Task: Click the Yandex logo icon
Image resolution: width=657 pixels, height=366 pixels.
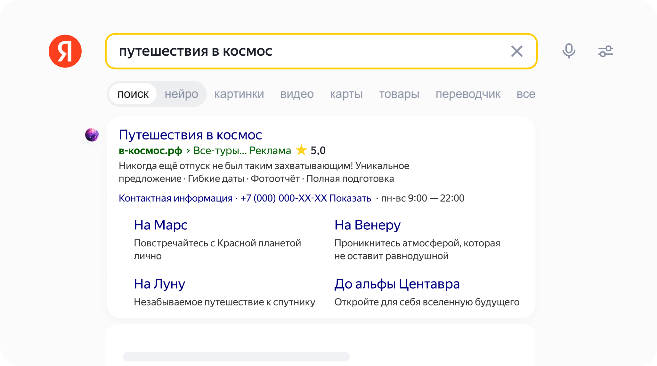Action: tap(65, 51)
